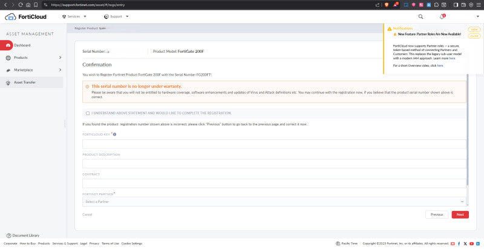Open the Services dropdown menu
Image resolution: width=484 pixels, height=249 pixels.
coord(74,16)
